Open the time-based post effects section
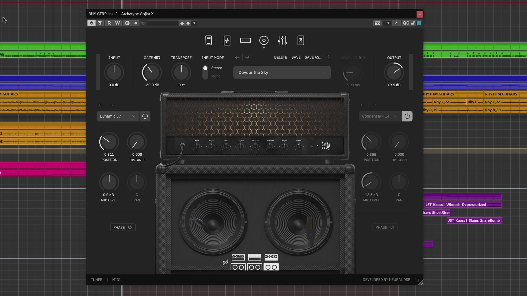527x296 pixels. click(x=301, y=41)
